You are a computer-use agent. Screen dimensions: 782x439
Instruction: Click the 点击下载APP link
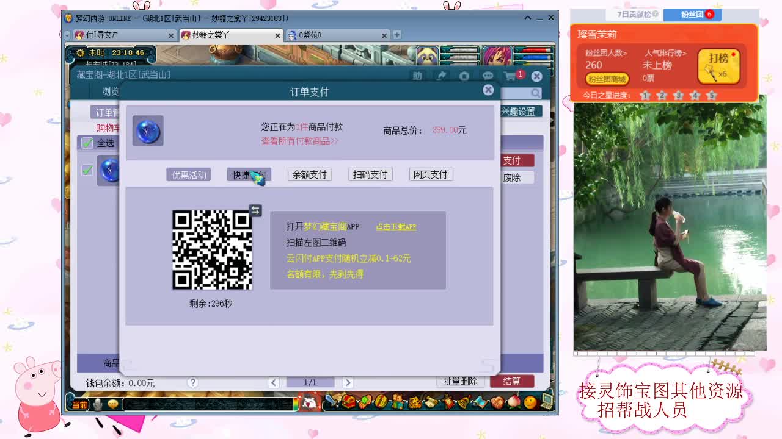pos(396,227)
